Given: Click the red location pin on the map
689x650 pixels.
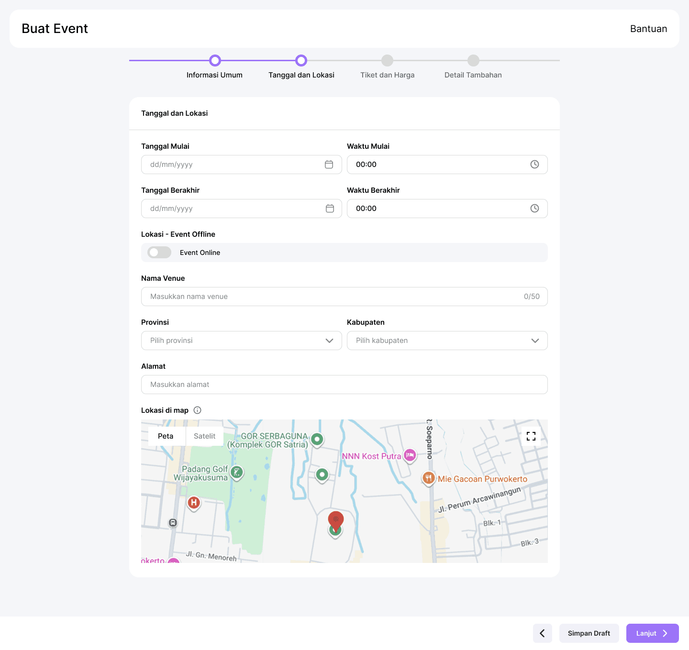Looking at the screenshot, I should [336, 521].
